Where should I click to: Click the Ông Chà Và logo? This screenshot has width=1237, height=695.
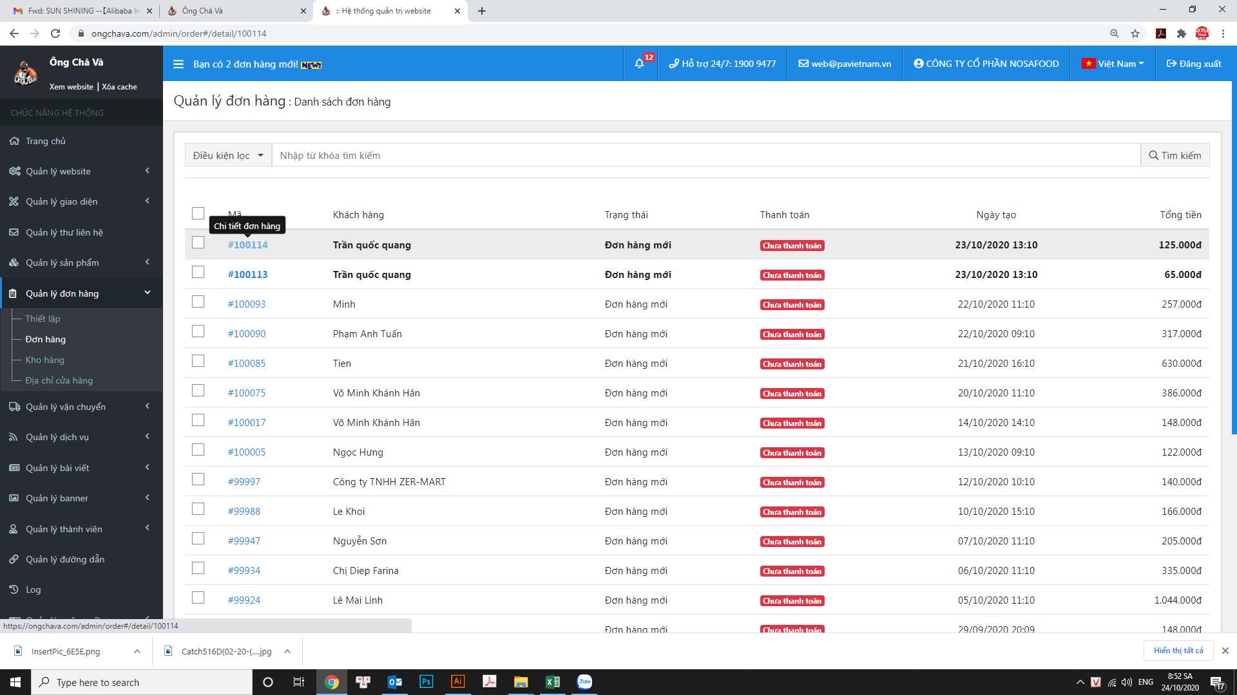[x=25, y=73]
